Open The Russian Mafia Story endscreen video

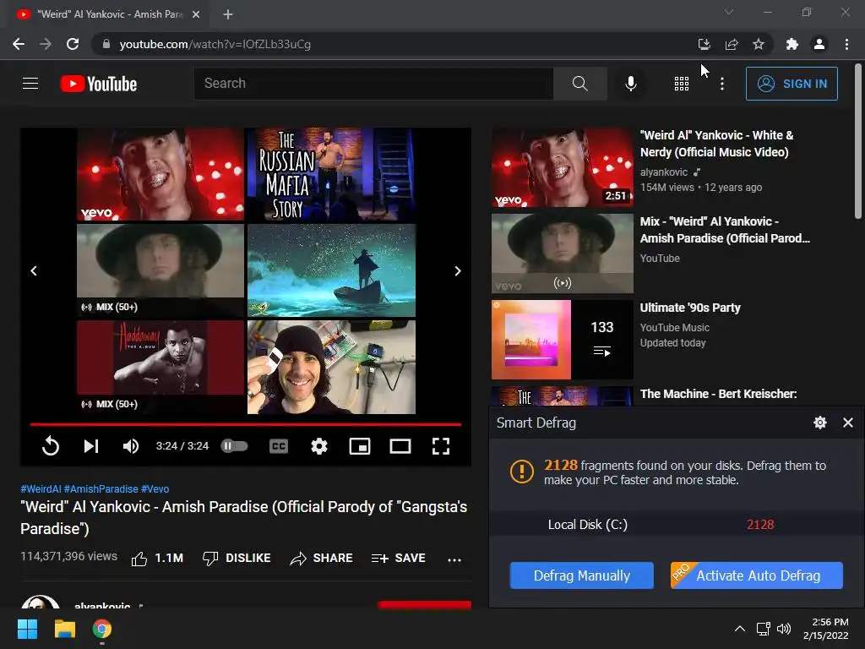pos(331,174)
